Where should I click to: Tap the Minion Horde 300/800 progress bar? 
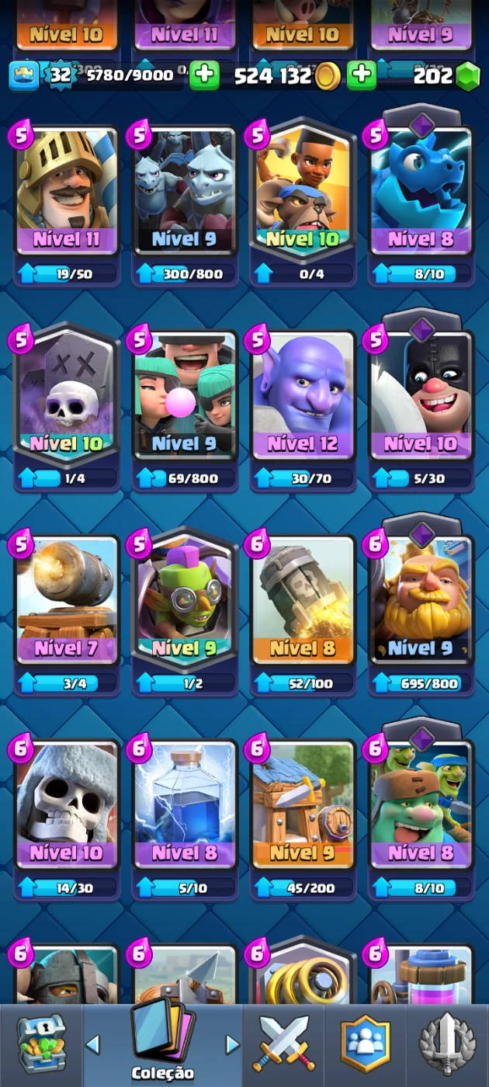click(186, 273)
